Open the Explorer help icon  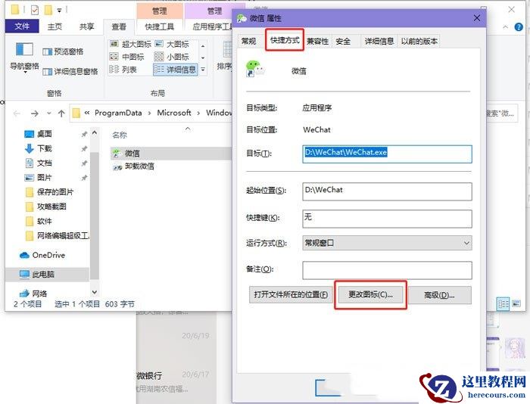[x=519, y=27]
